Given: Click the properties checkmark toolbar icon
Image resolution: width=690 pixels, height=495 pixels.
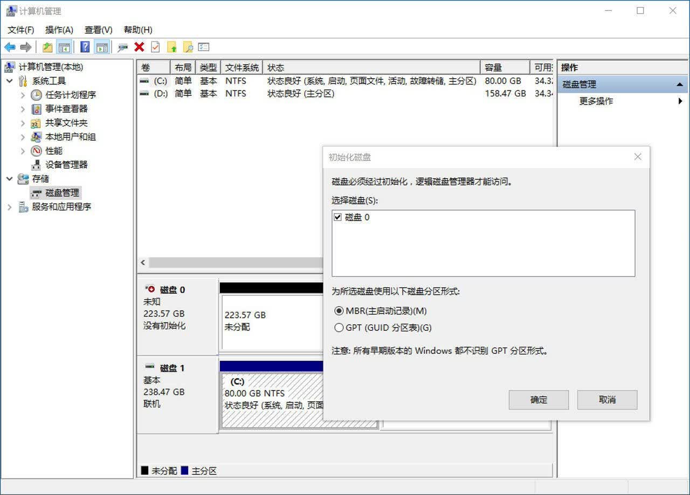Looking at the screenshot, I should [155, 47].
